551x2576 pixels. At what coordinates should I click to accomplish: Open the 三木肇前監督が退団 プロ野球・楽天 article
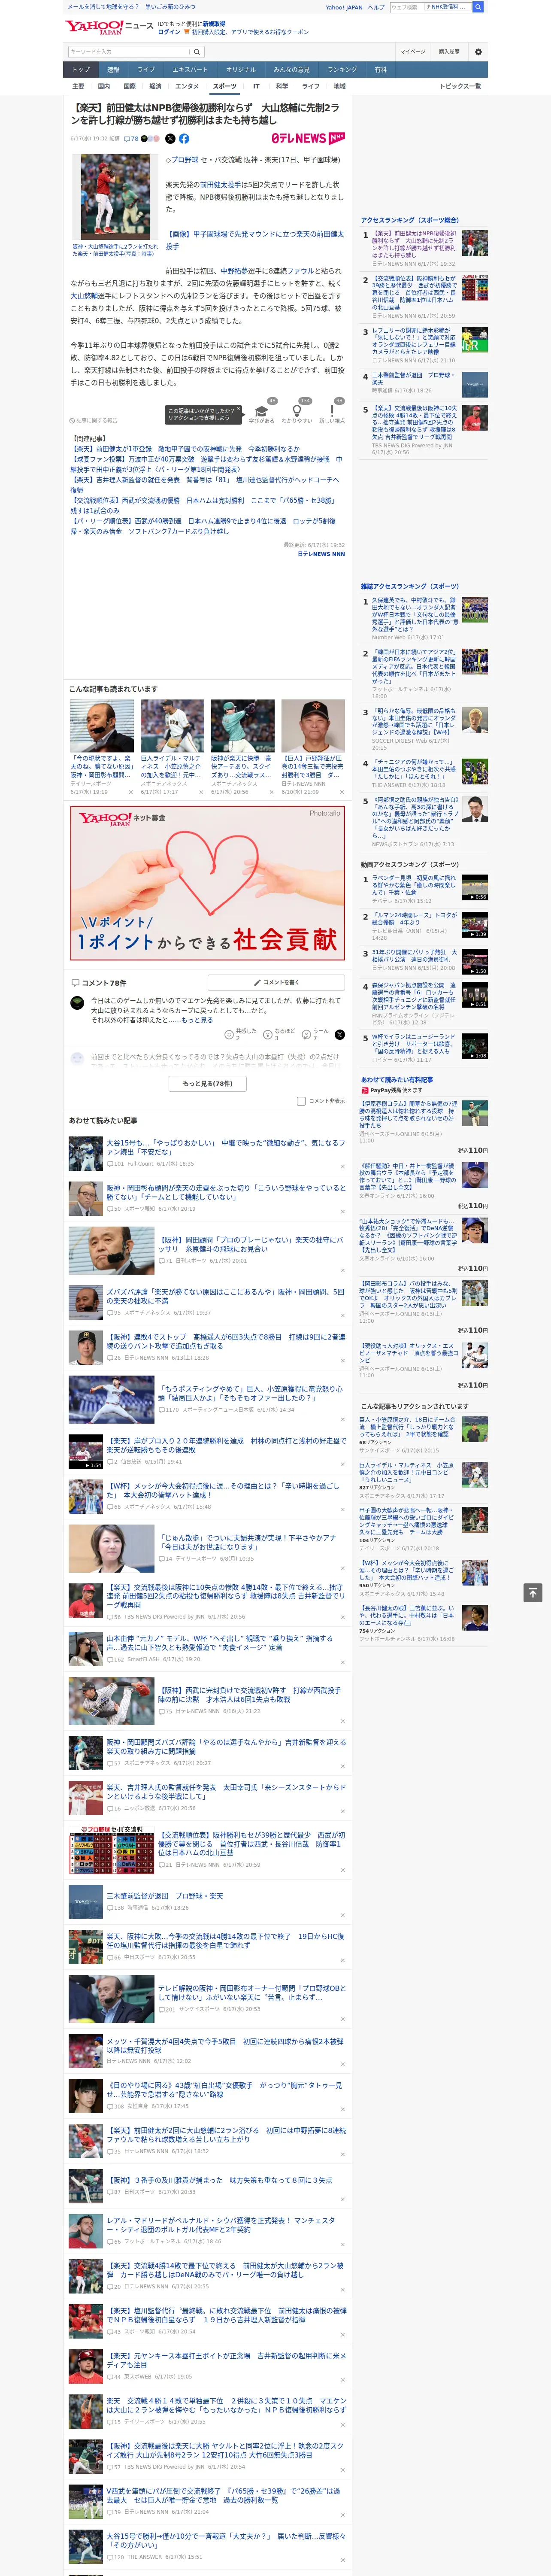pos(165,1896)
